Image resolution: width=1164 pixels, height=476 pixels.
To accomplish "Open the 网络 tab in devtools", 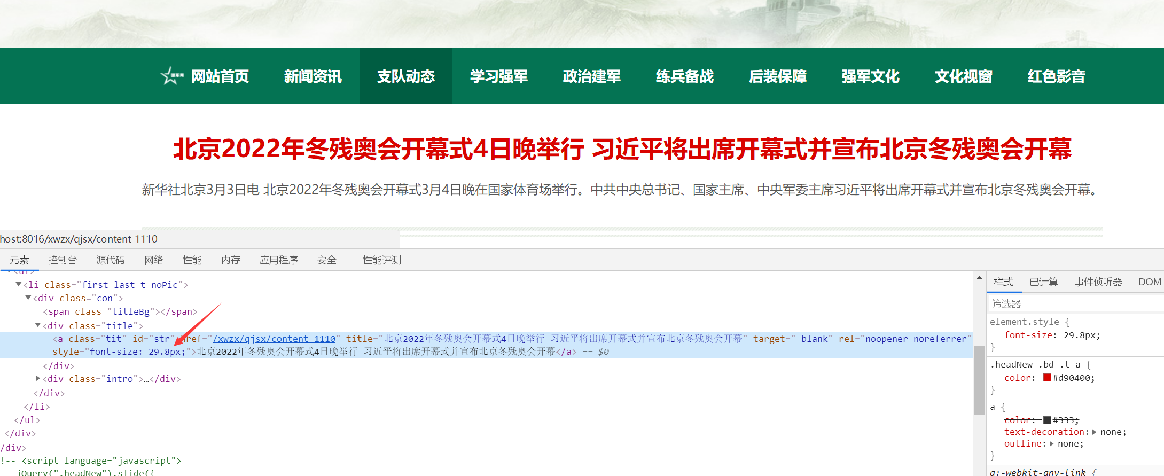I will [x=154, y=260].
